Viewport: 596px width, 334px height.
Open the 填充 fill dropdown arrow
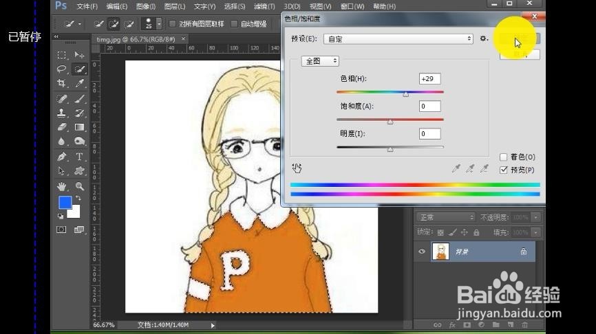coord(535,232)
